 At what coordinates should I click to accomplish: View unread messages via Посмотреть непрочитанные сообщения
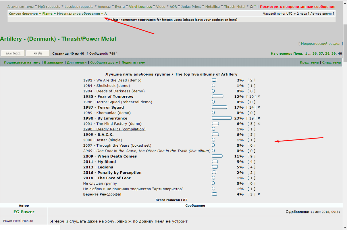298,7
